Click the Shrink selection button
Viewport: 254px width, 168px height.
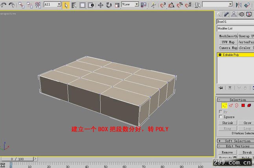pos(227,123)
